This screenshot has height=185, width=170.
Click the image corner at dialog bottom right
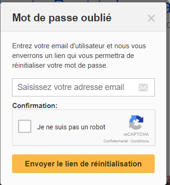click(168, 181)
